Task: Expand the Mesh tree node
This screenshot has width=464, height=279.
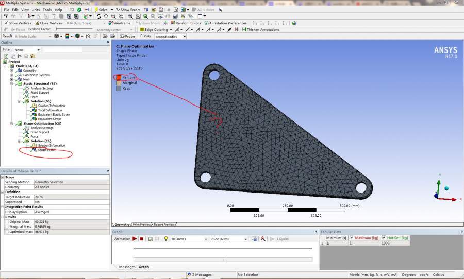Action: point(11,79)
